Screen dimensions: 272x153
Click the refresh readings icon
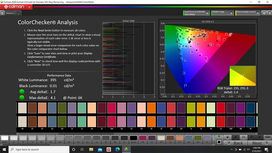(260, 138)
